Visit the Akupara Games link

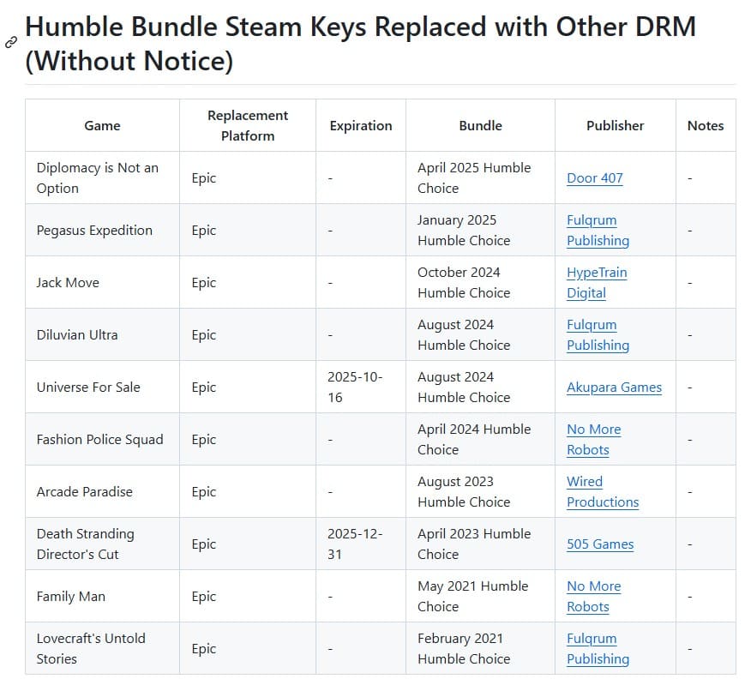click(614, 388)
